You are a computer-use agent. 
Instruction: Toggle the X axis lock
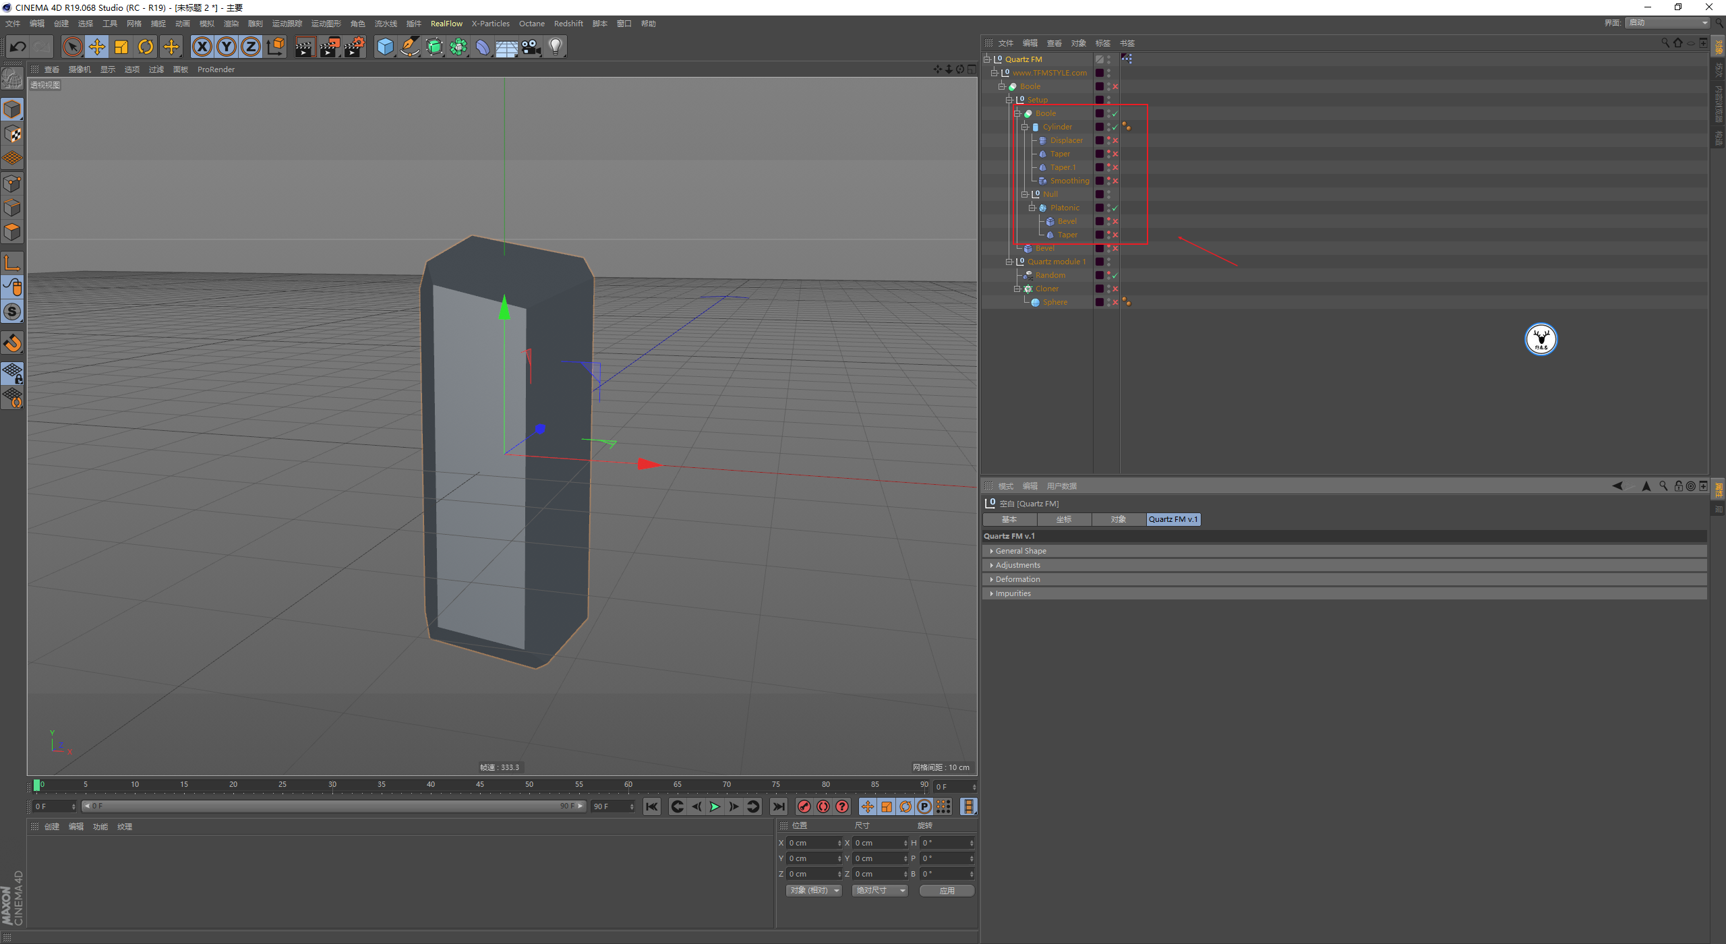click(x=202, y=47)
